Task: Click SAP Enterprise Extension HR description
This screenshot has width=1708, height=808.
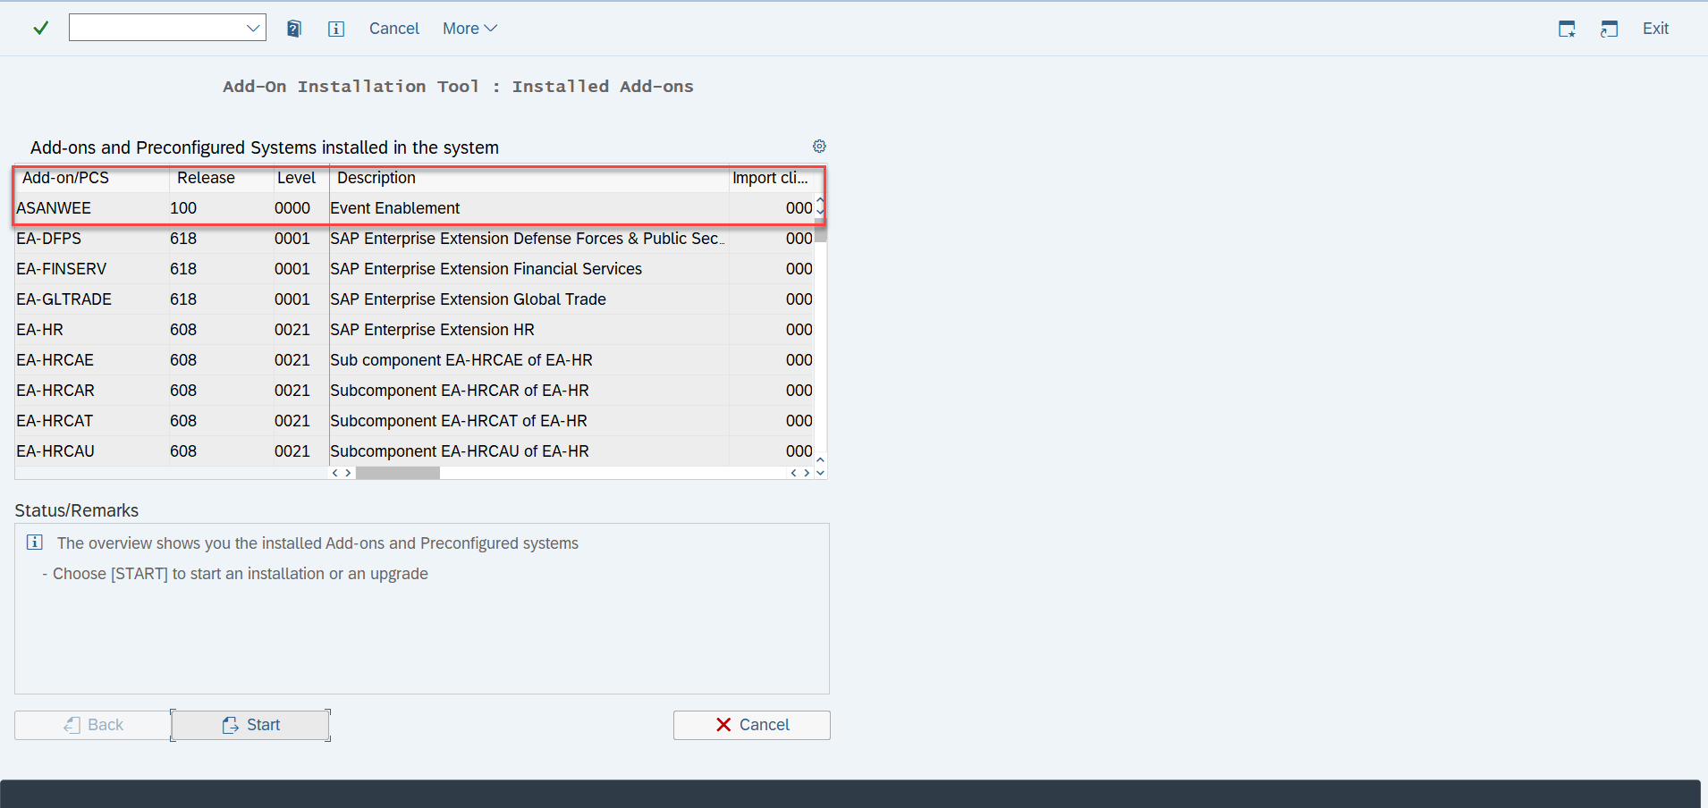Action: [x=432, y=330]
